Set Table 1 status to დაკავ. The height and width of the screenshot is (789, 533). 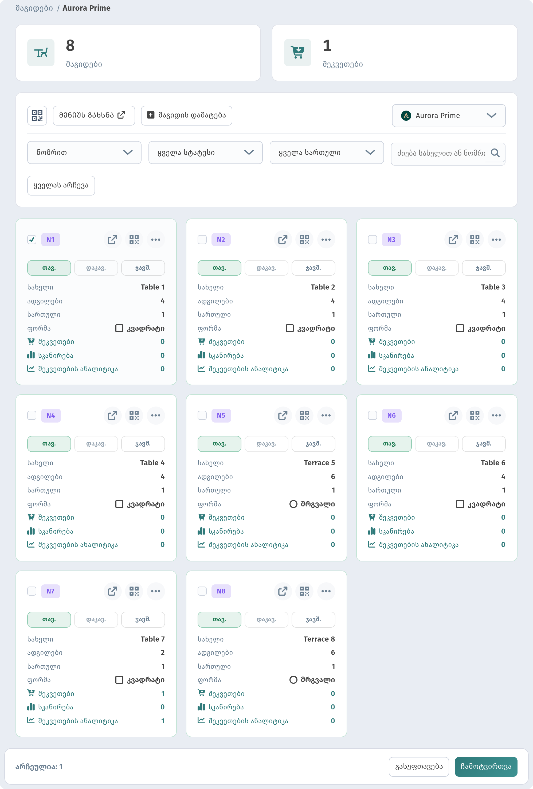tap(96, 268)
